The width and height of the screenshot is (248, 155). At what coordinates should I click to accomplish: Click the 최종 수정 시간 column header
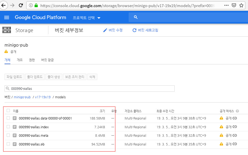pos(165,111)
